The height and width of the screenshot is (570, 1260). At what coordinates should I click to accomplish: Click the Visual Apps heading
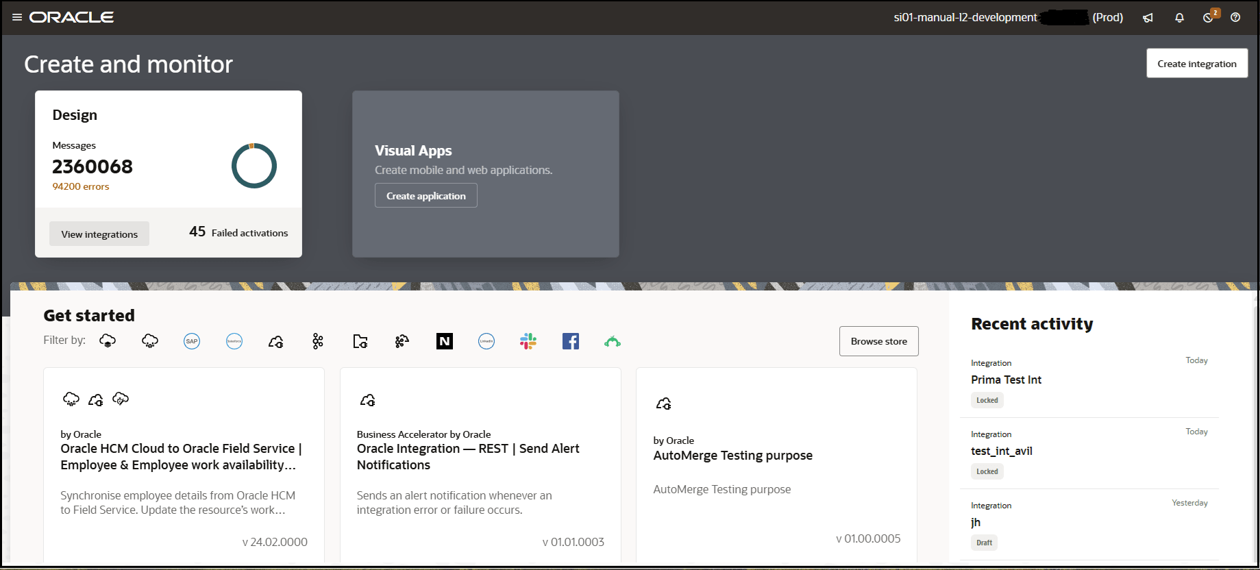click(x=413, y=151)
